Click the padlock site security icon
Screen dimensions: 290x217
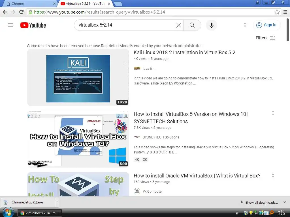tap(30, 12)
